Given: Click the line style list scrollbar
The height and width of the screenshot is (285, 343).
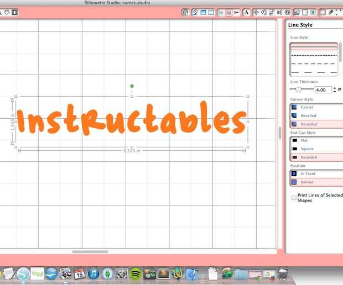Looking at the screenshot, I should click(340, 52).
